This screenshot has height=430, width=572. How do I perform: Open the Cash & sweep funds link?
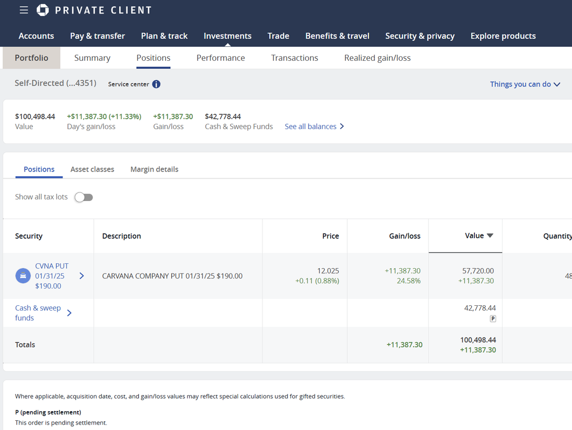pyautogui.click(x=38, y=313)
